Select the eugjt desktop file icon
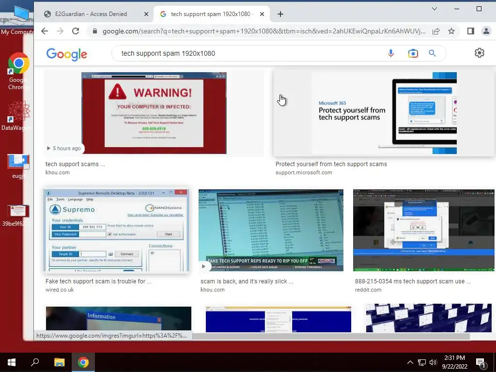This screenshot has width=496, height=372. click(18, 167)
